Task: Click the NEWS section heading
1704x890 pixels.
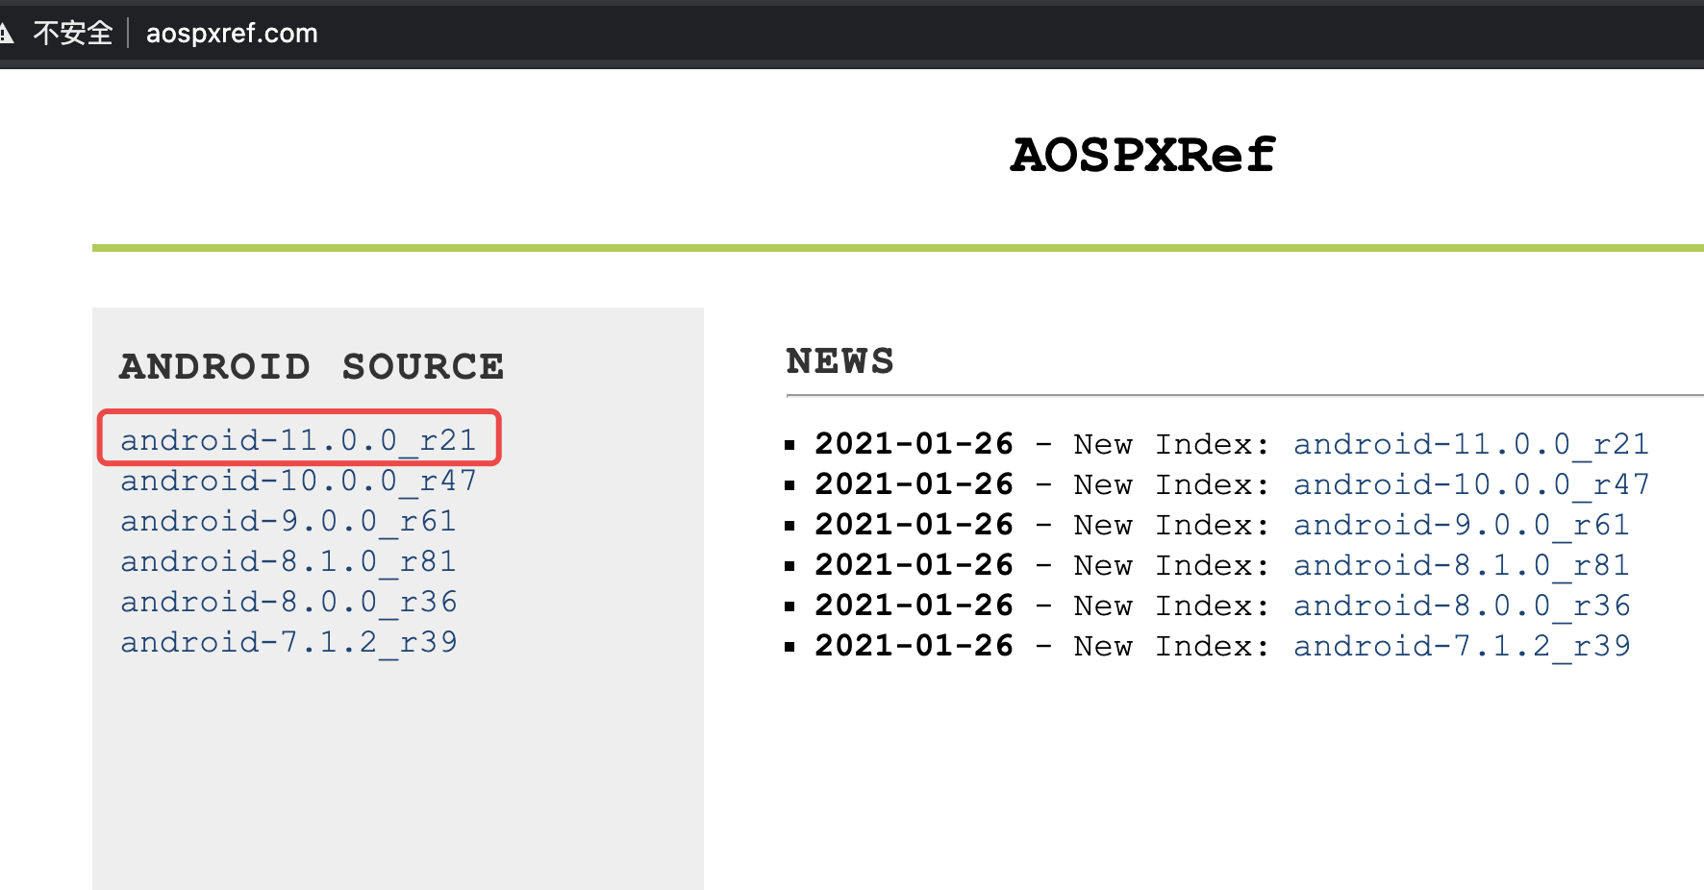Action: [x=840, y=360]
